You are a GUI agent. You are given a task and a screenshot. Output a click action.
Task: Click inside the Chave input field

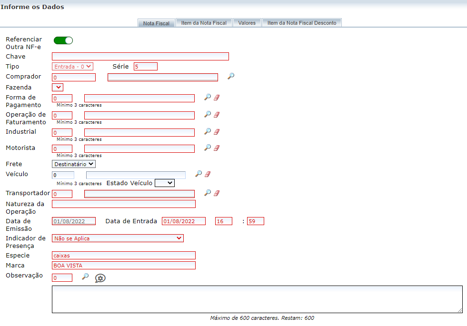140,56
